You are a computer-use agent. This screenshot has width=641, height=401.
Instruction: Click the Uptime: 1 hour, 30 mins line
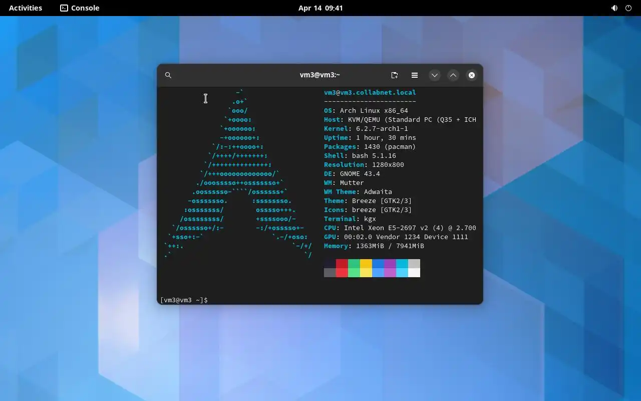click(x=370, y=138)
